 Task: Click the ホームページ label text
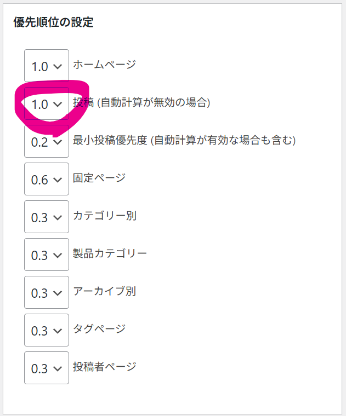(104, 65)
